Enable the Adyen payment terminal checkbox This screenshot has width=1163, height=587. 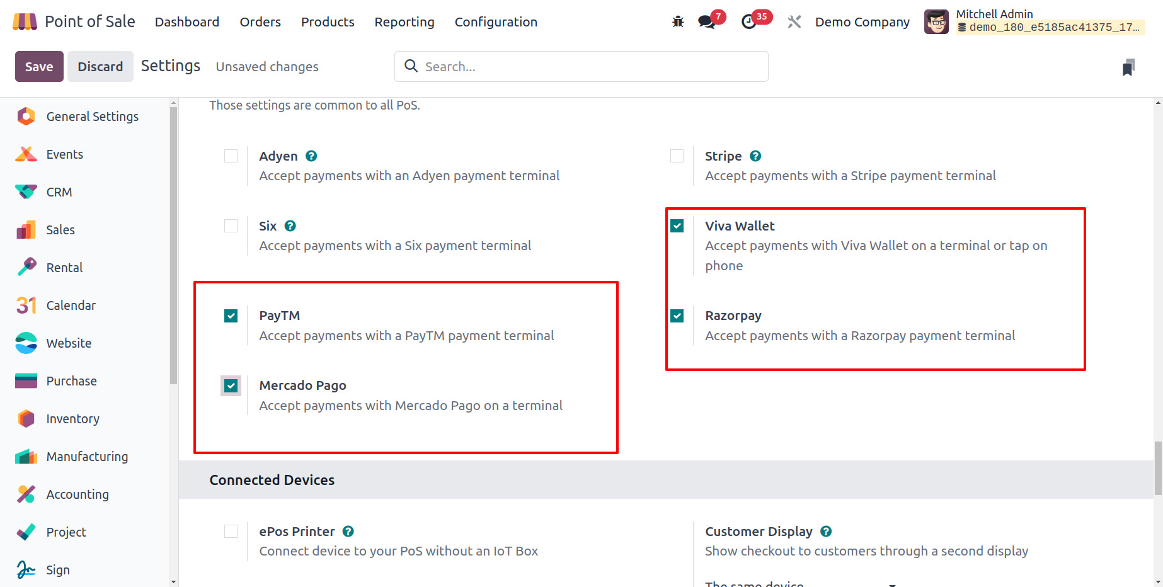click(x=231, y=156)
